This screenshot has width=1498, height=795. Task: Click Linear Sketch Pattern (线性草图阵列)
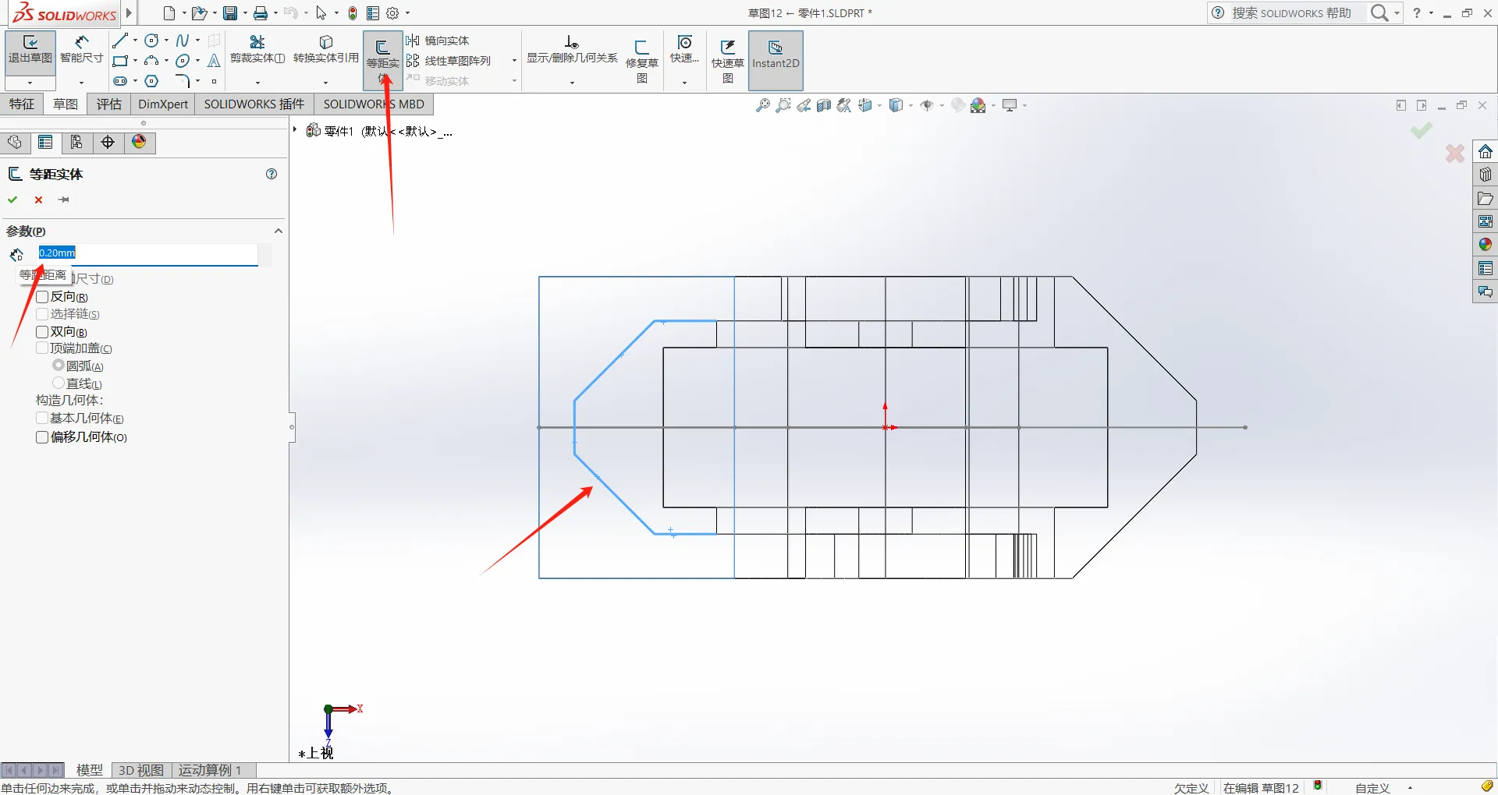[449, 61]
